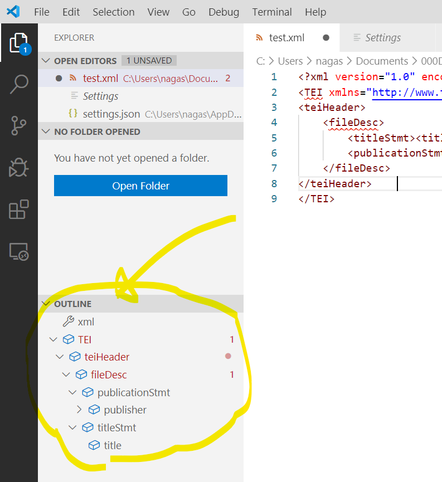Image resolution: width=442 pixels, height=482 pixels.
Task: Click the cube icon next to titleStmt
Action: 88,427
